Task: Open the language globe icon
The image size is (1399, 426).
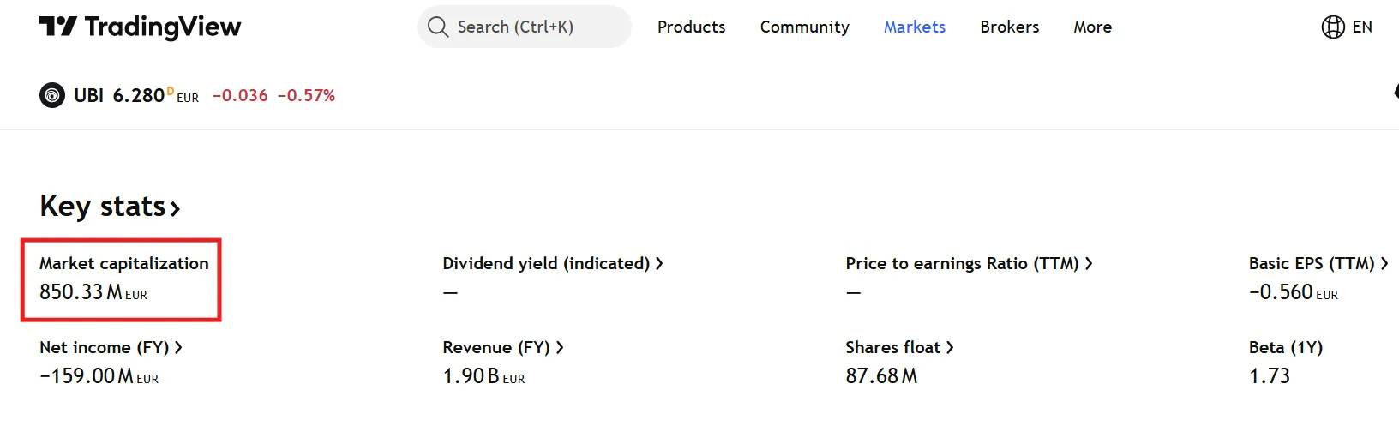Action: tap(1332, 27)
